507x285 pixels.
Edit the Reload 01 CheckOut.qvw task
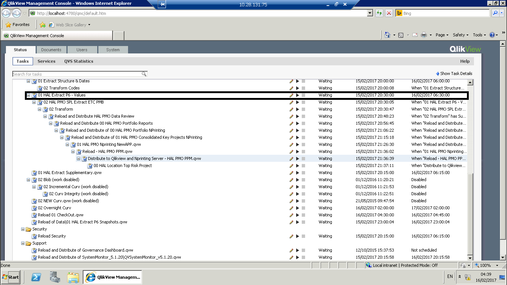pos(291,215)
